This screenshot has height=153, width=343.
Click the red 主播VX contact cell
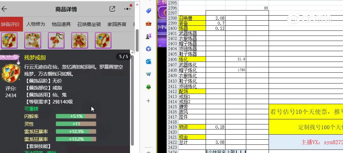(x=306, y=142)
